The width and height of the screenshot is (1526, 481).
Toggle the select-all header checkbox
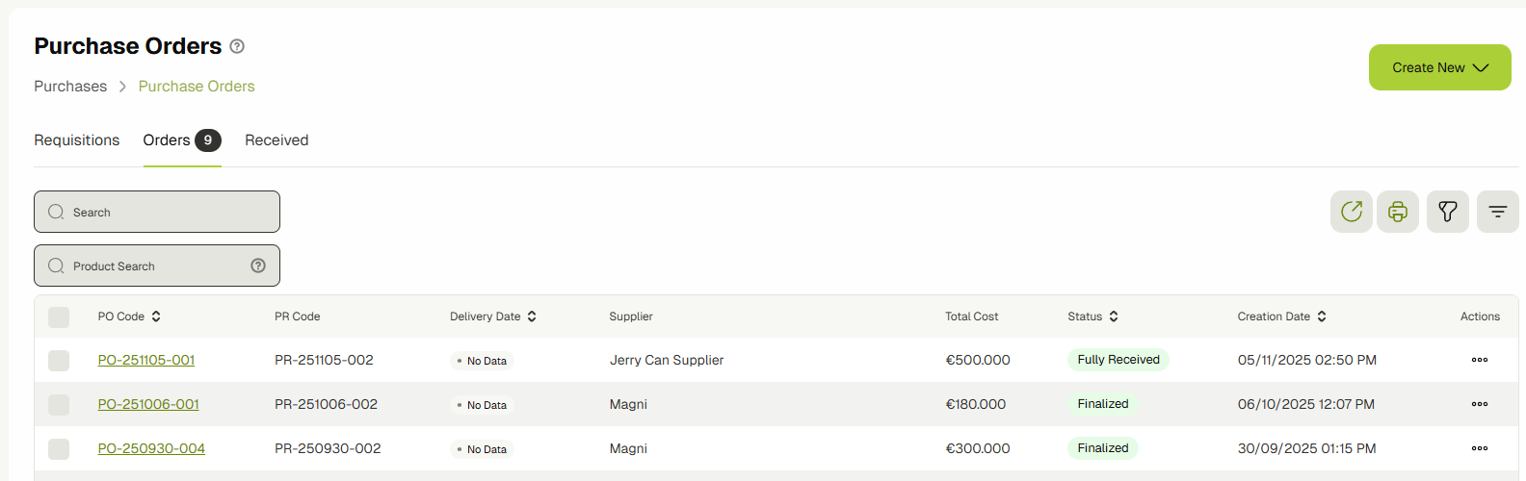click(59, 316)
